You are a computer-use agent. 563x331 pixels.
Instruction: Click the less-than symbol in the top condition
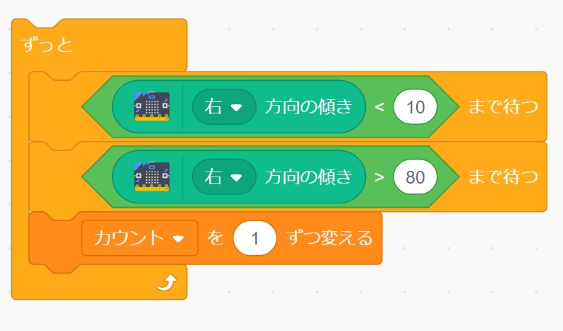point(379,108)
